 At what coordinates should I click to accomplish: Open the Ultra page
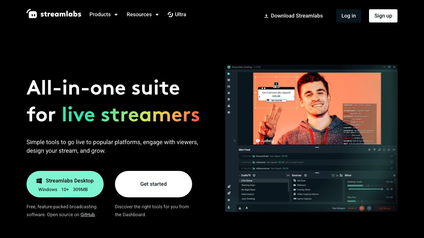point(177,15)
